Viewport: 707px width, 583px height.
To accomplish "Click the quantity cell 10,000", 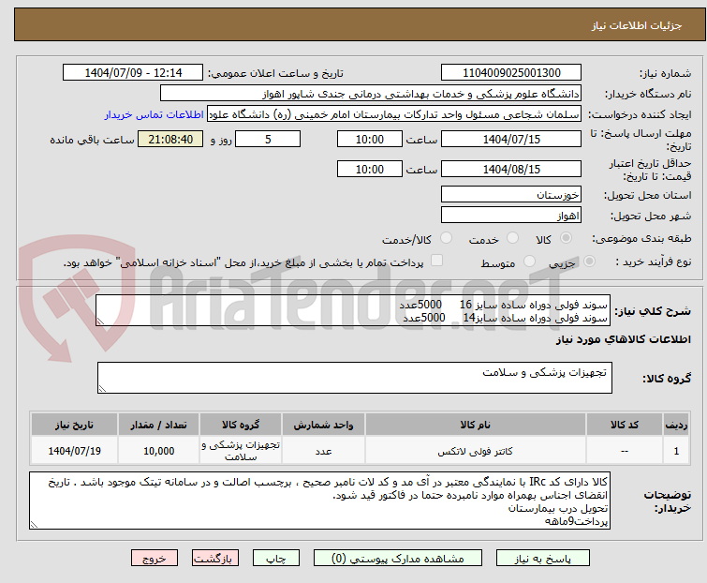I will 158,450.
